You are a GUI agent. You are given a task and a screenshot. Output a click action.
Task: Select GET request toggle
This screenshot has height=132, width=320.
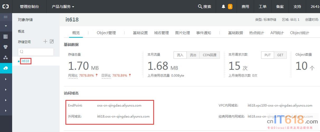coord(280,55)
